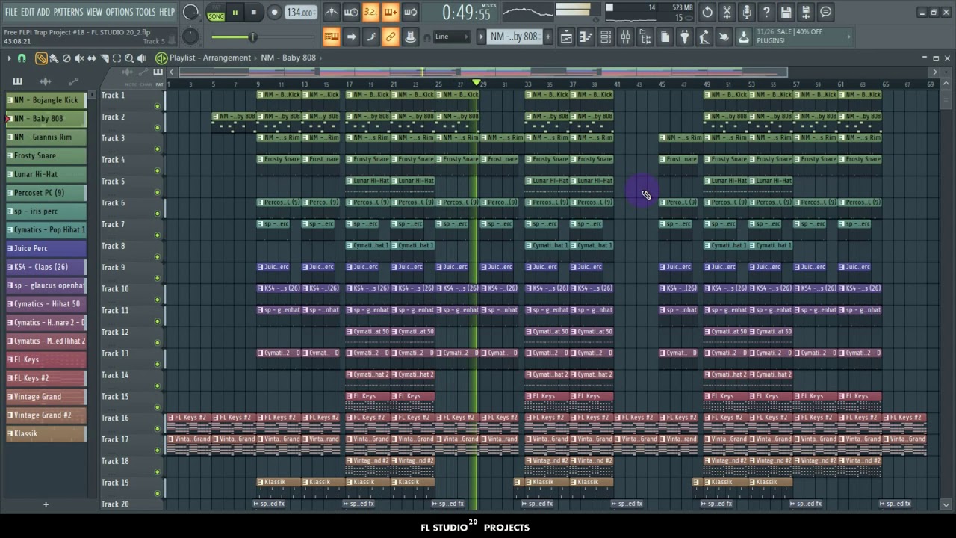Open the FILE menu

tap(10, 12)
